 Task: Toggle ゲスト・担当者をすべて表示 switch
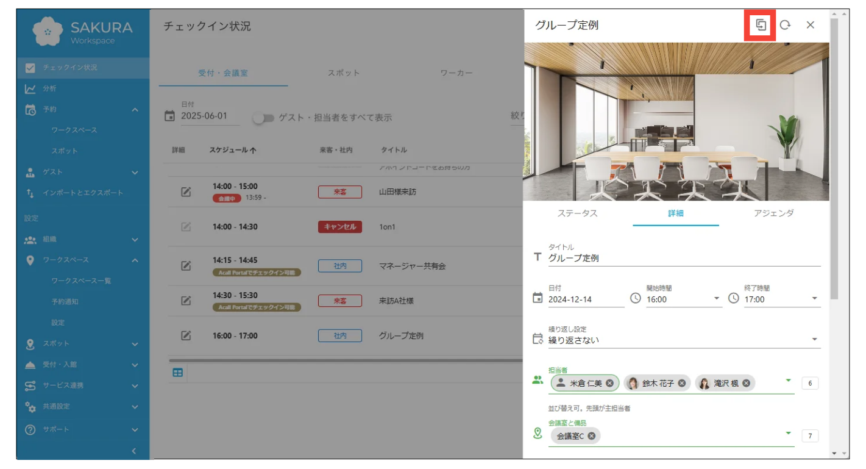(x=263, y=118)
